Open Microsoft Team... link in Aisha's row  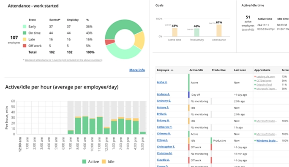pos(267,89)
